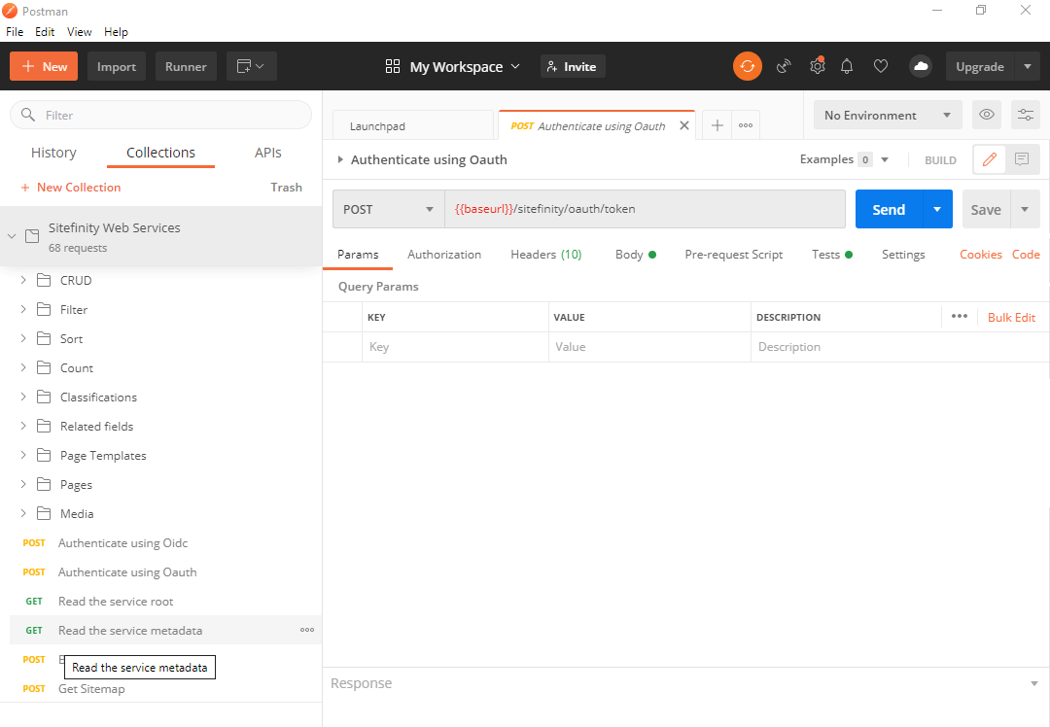Viewport: 1050px width, 727px height.
Task: Open the new window layout dropdown button
Action: (252, 66)
